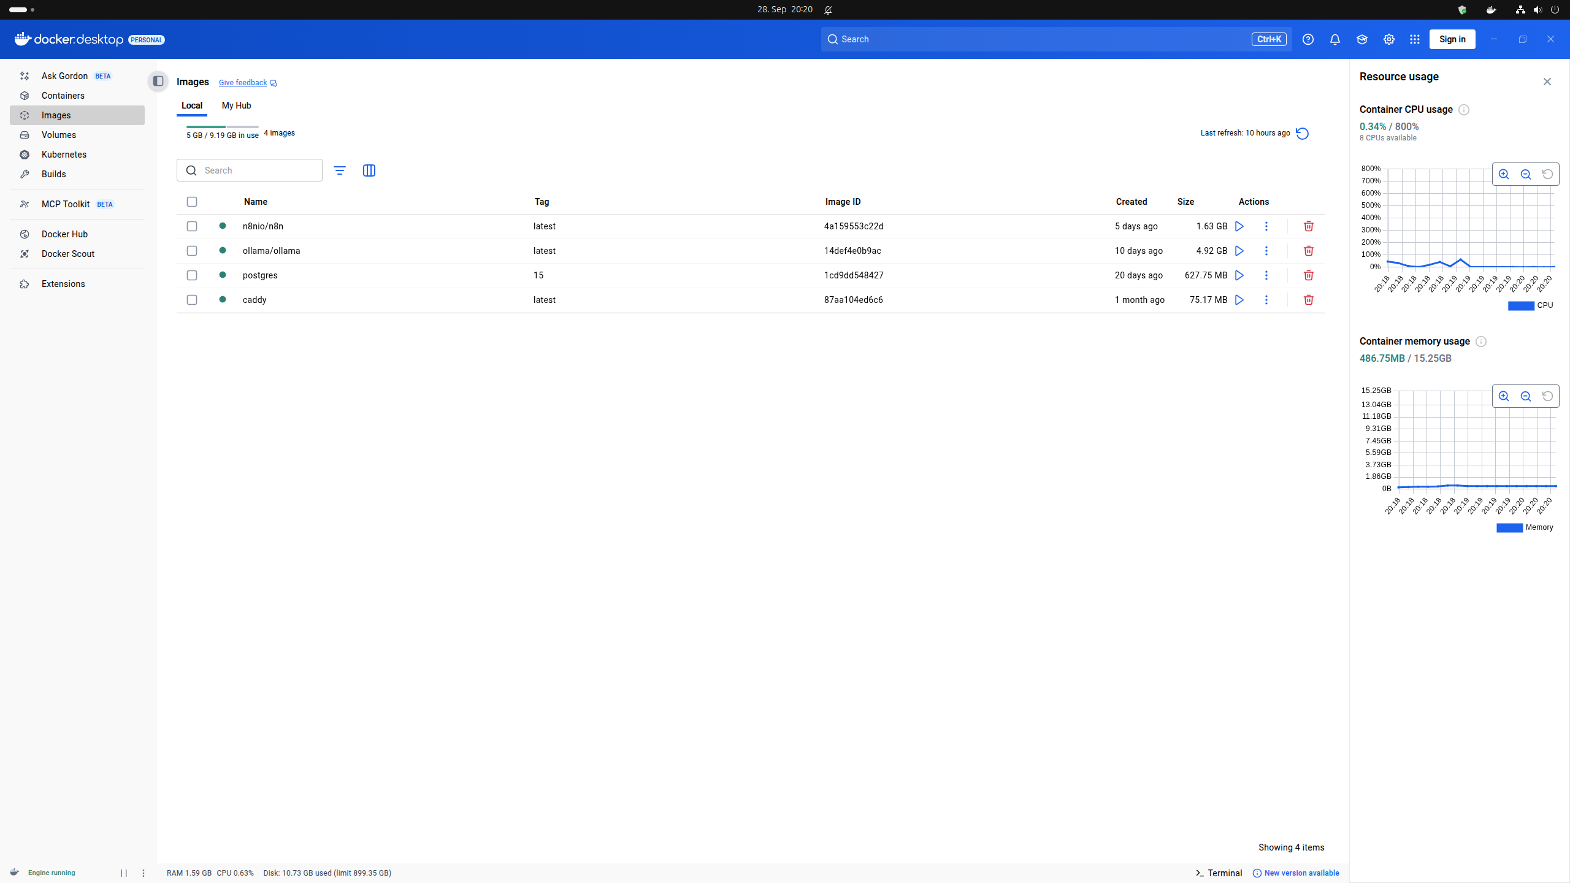The image size is (1570, 883).
Task: Refresh resource usage data
Action: [1302, 133]
